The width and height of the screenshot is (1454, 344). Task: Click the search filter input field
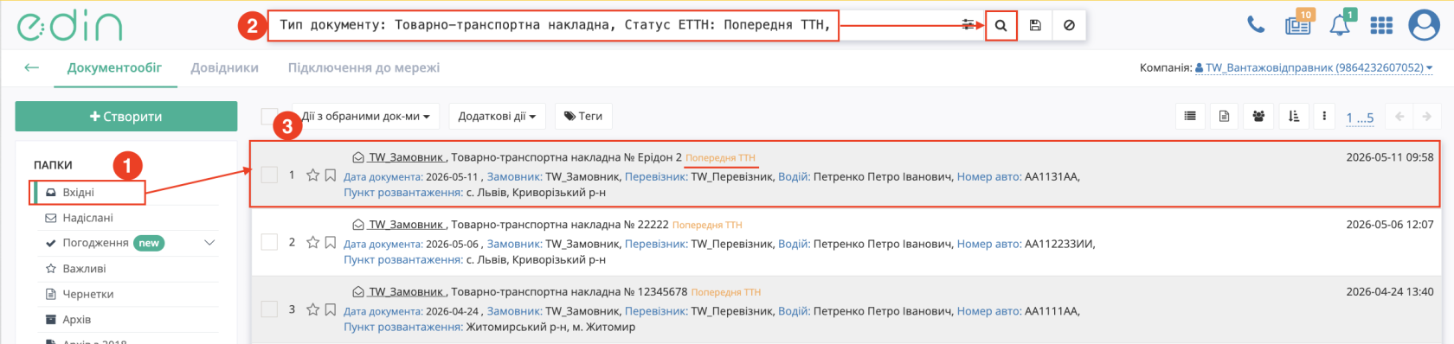[x=614, y=25]
